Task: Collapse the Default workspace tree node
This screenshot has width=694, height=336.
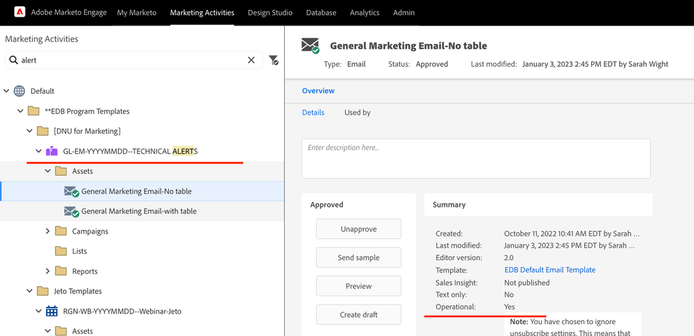Action: [x=7, y=91]
